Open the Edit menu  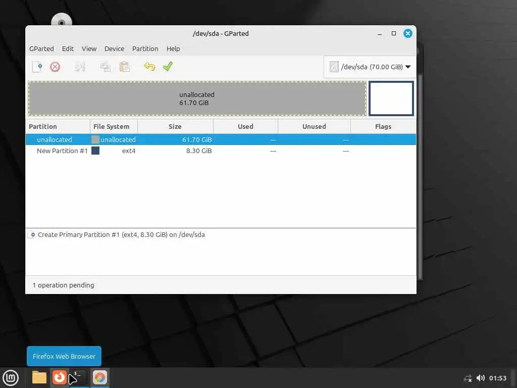[68, 49]
